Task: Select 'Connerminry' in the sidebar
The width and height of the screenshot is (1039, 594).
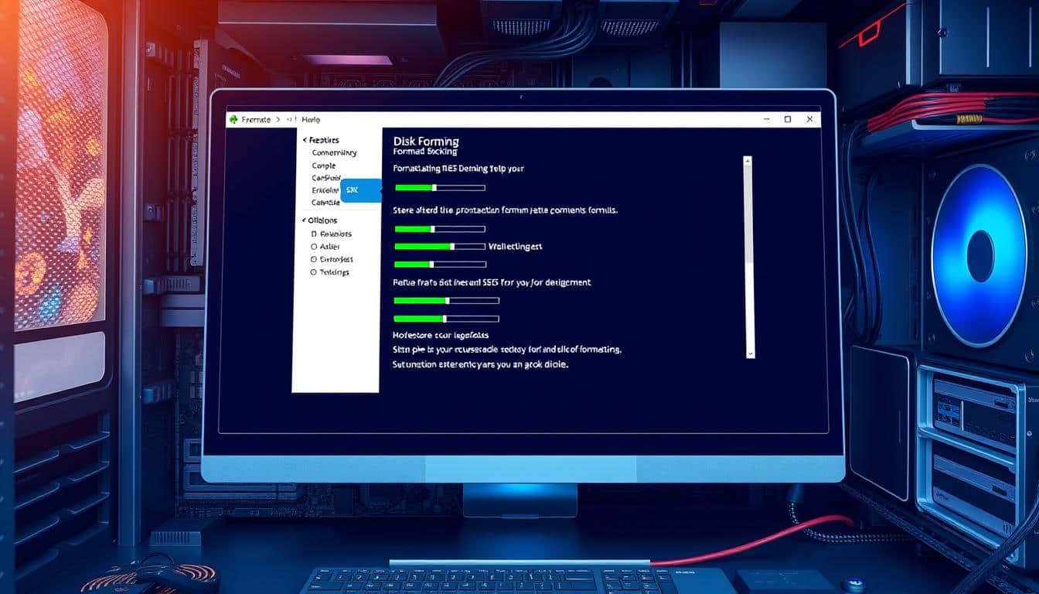Action: tap(334, 152)
